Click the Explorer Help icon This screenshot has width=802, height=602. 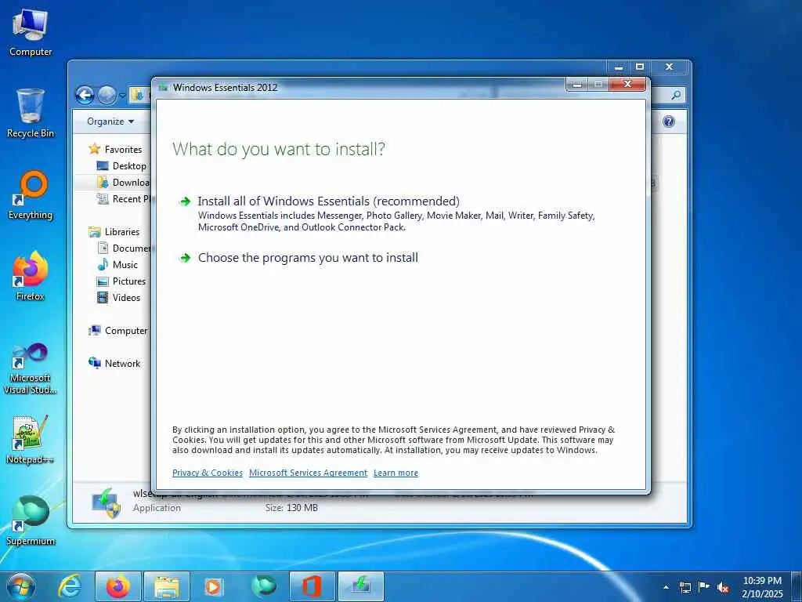coord(669,121)
